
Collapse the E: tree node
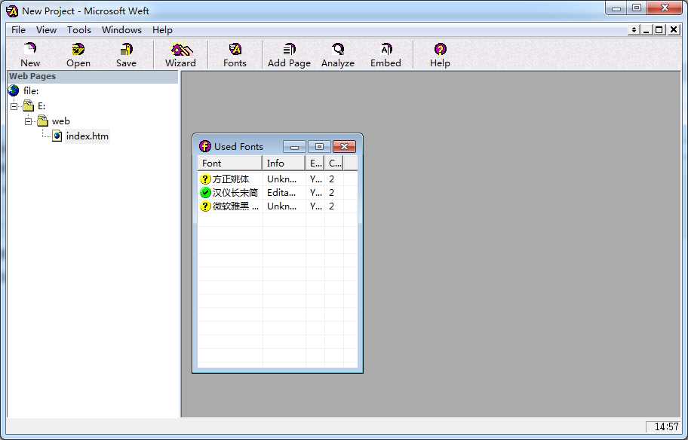coord(14,106)
